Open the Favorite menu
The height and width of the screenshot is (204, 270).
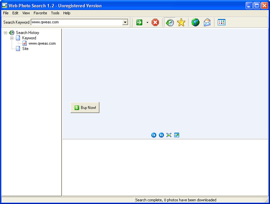(x=40, y=13)
